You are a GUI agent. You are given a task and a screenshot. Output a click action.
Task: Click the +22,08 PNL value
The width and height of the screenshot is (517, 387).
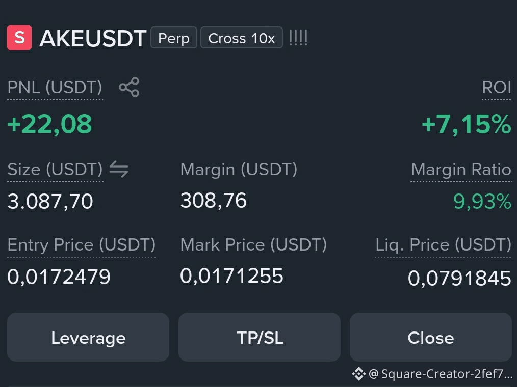pos(49,124)
